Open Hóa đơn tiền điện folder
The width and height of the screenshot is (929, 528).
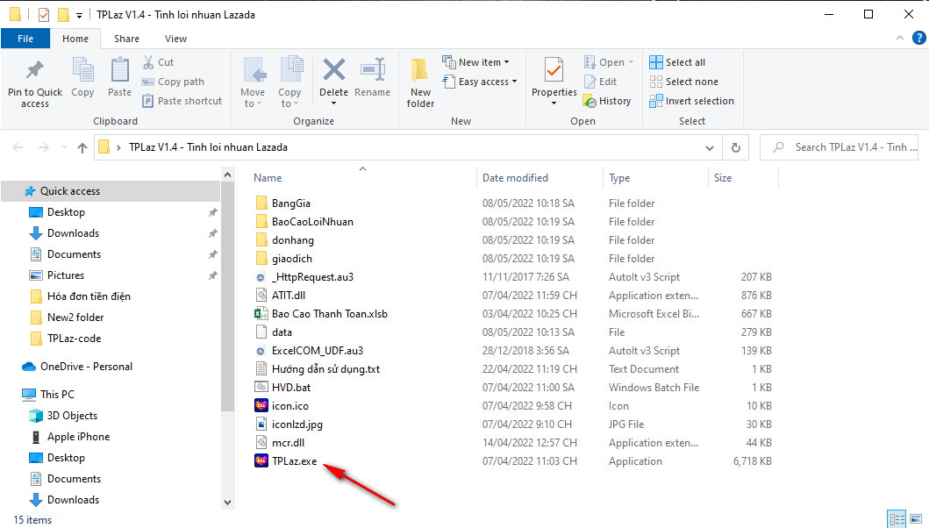pos(89,296)
